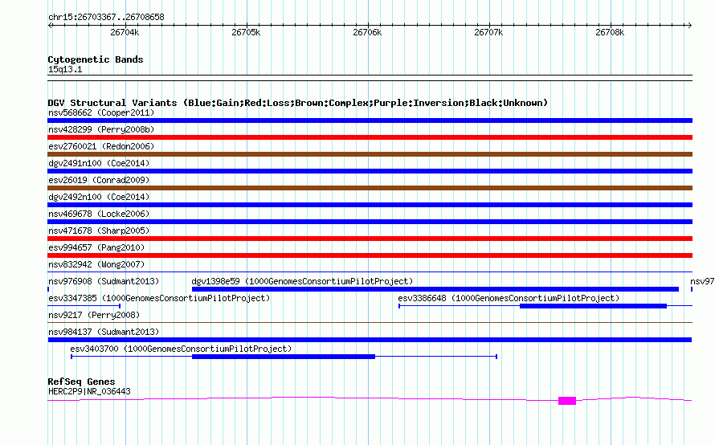
Task: Click the nsv568662 (Cooper2011) blue gain bar
Action: (370, 120)
